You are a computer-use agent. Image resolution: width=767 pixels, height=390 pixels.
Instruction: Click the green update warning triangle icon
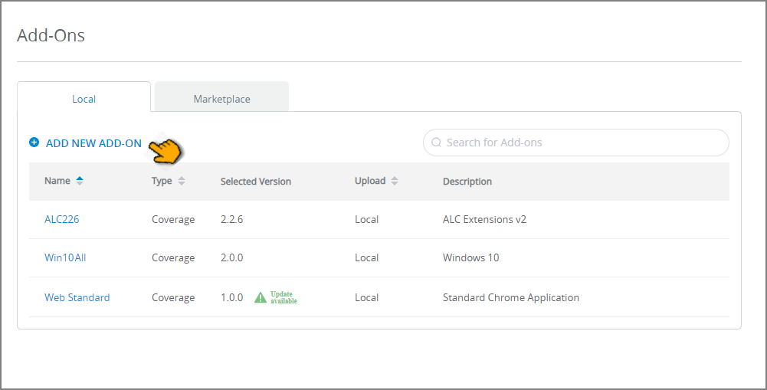click(261, 297)
